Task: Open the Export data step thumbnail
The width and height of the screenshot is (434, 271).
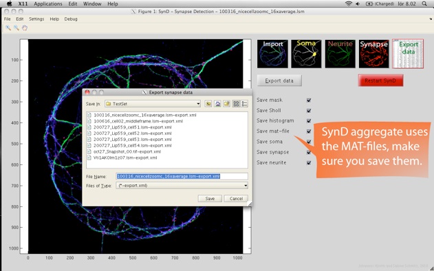Action: click(408, 54)
